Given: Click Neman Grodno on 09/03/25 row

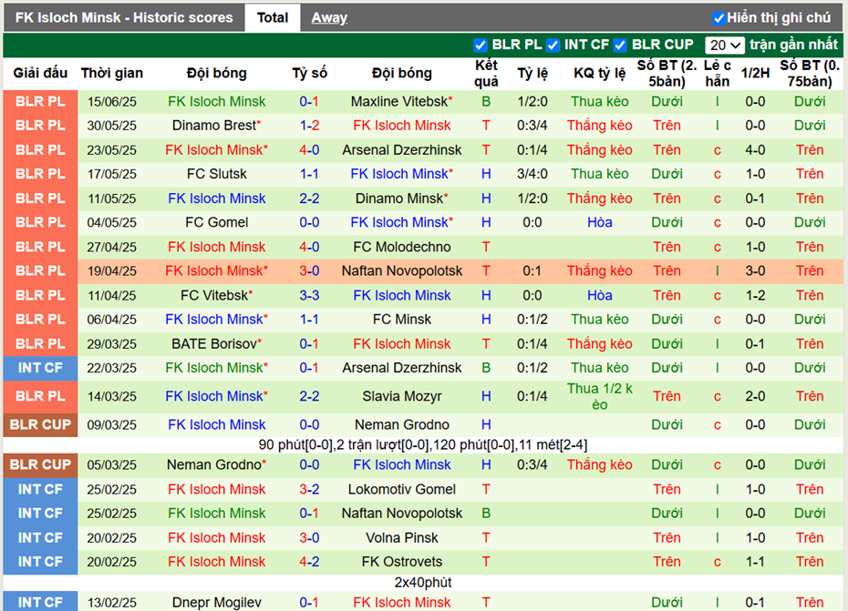Looking at the screenshot, I should pos(402,424).
